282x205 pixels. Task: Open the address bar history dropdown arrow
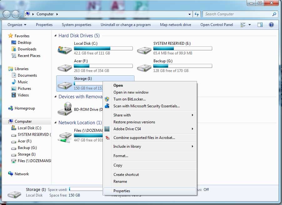(189, 14)
